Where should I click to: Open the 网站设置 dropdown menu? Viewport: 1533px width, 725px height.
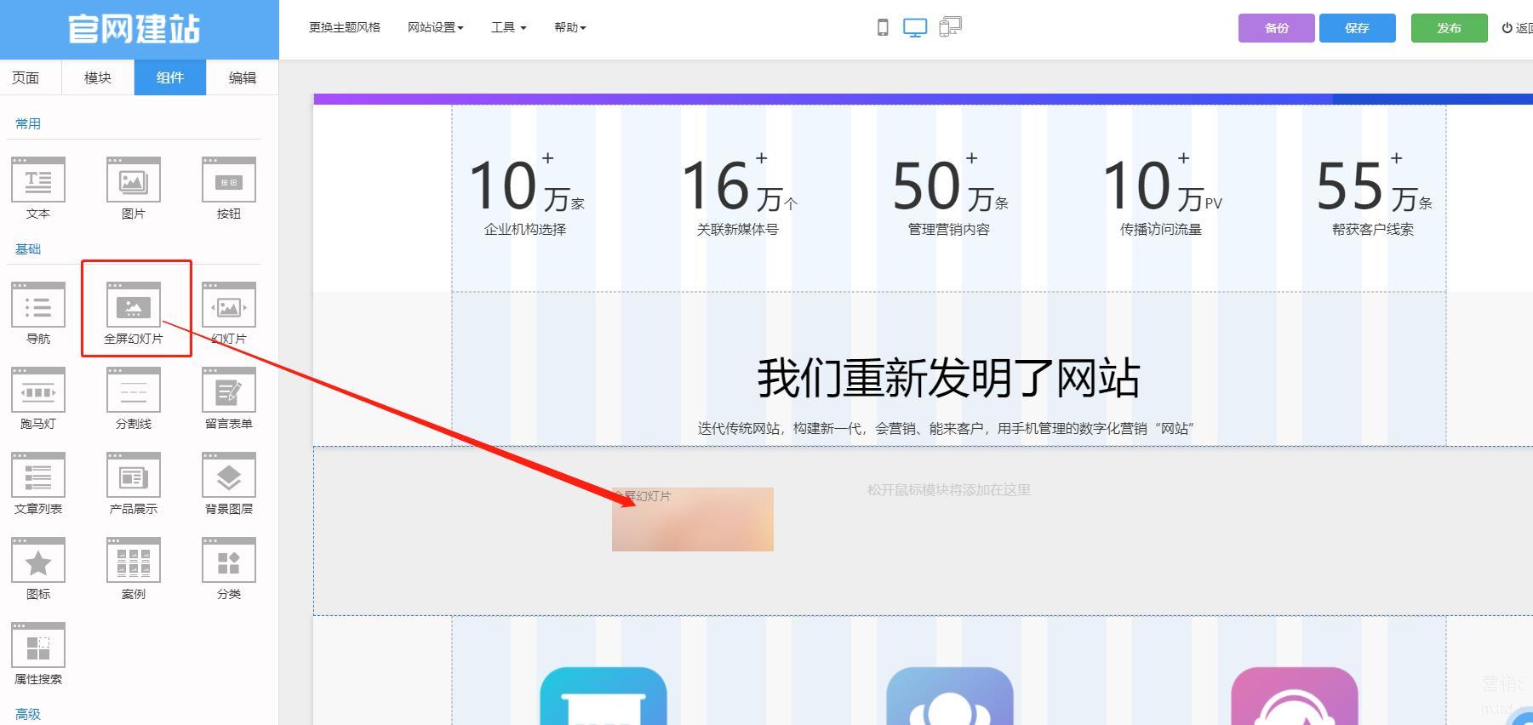click(x=435, y=27)
